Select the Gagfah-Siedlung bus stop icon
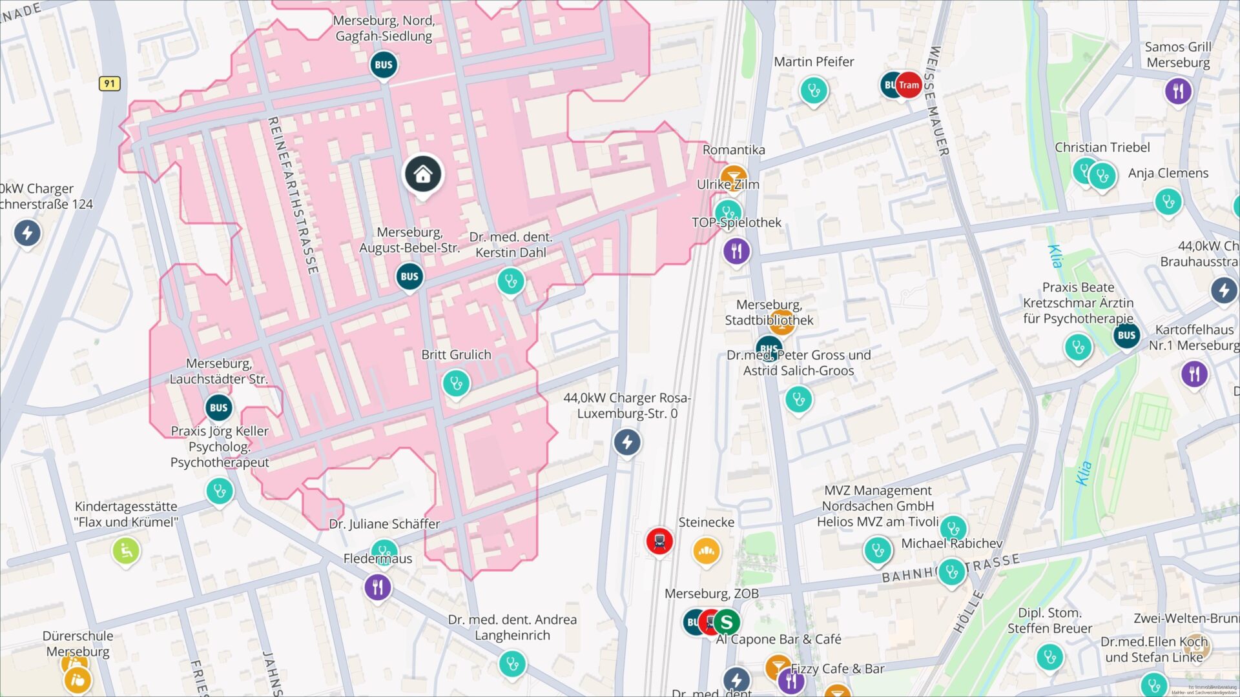Viewport: 1240px width, 697px height. coord(384,65)
